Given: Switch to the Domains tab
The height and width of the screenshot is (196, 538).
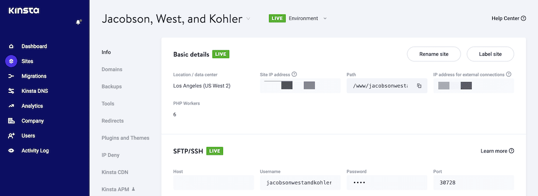Looking at the screenshot, I should click(x=112, y=69).
